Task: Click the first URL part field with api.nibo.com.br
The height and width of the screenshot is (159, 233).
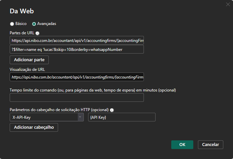Action: tap(77, 40)
